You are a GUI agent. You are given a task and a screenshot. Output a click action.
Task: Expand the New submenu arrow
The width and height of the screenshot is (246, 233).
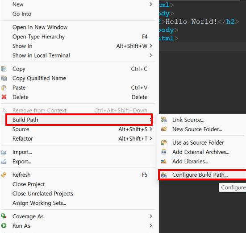pyautogui.click(x=151, y=4)
